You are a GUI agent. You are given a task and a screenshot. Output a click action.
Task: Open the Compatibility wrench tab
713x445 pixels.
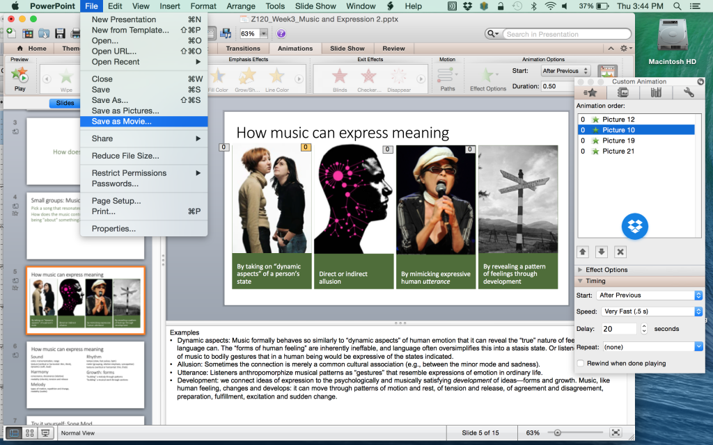tap(689, 92)
